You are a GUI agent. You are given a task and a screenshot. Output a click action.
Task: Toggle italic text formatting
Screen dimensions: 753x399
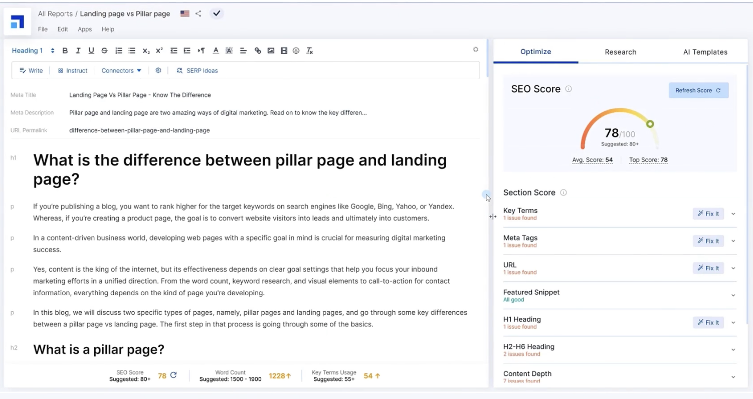78,51
